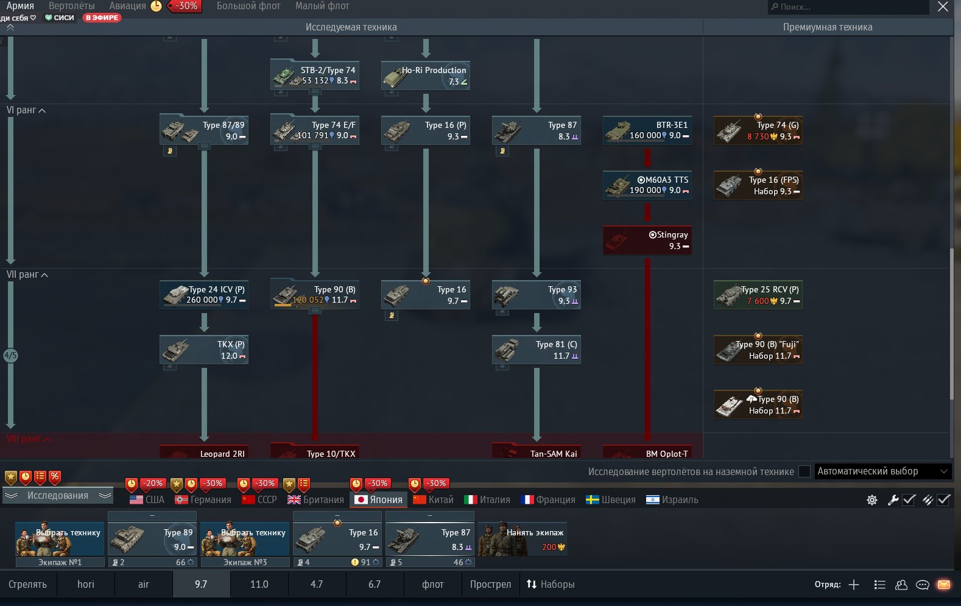
Task: Select the Франция nation tab
Action: click(x=548, y=500)
